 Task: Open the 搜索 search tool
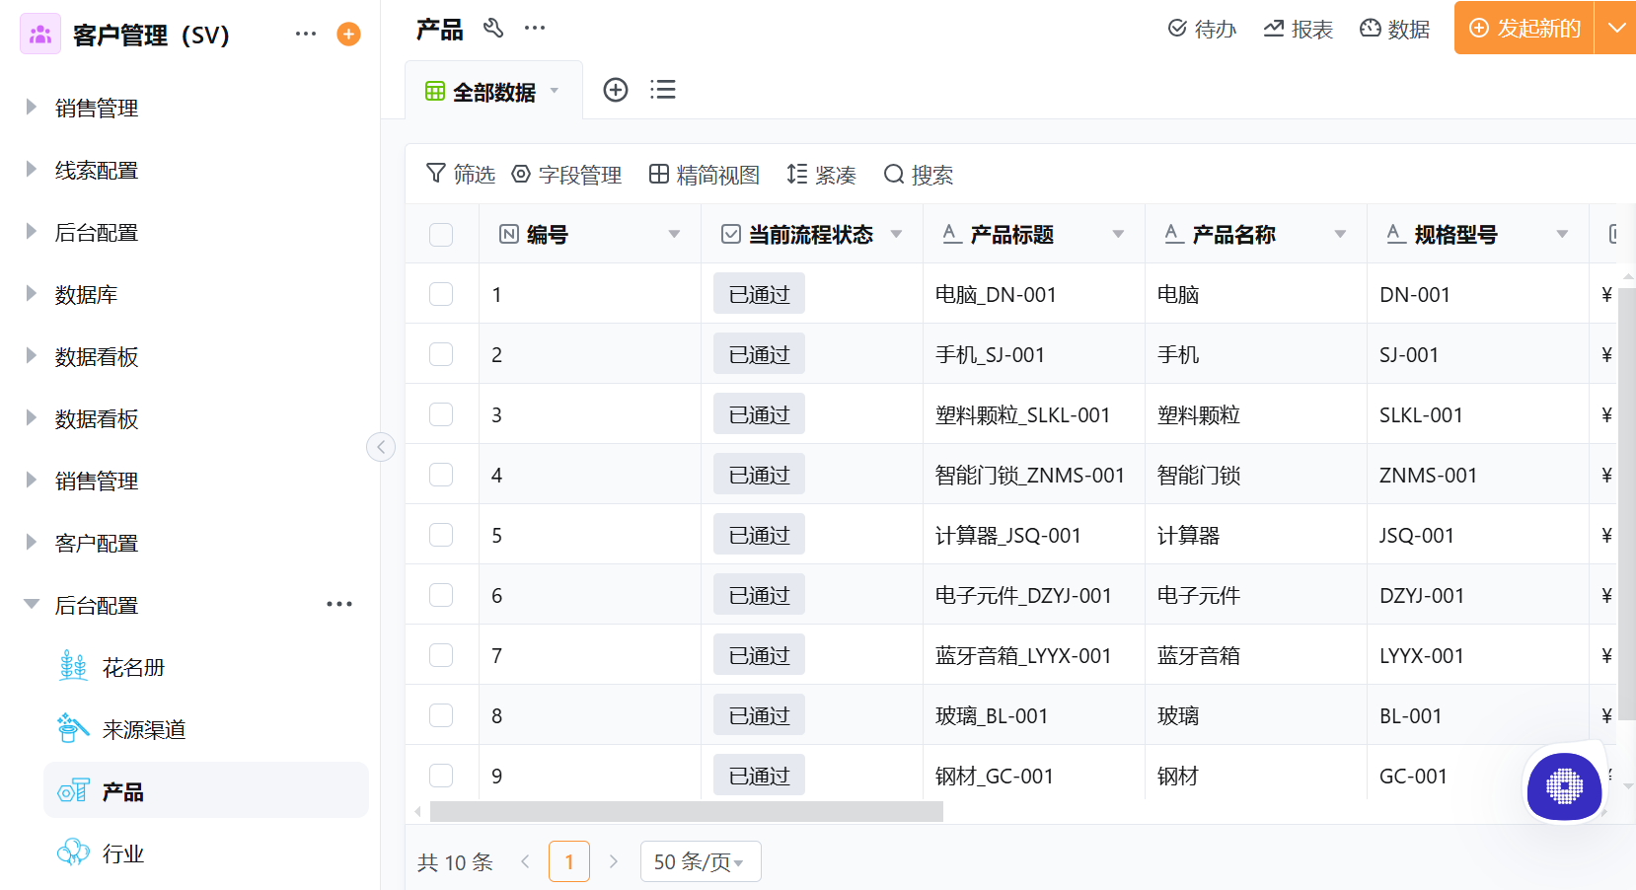[x=894, y=174]
